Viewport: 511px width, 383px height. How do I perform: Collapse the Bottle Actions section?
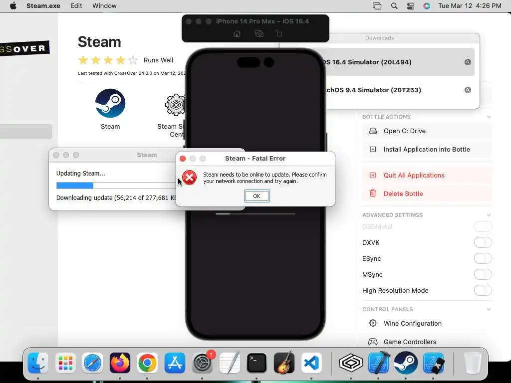489,117
